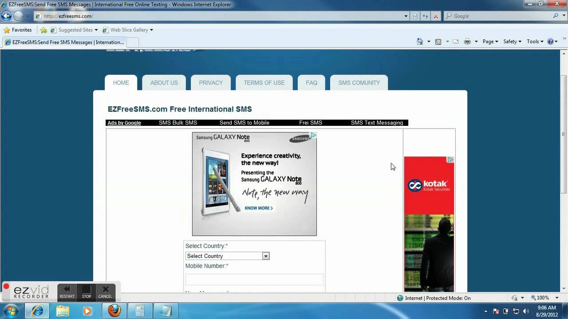Click the Help question mark icon
This screenshot has height=319, width=568.
click(551, 41)
